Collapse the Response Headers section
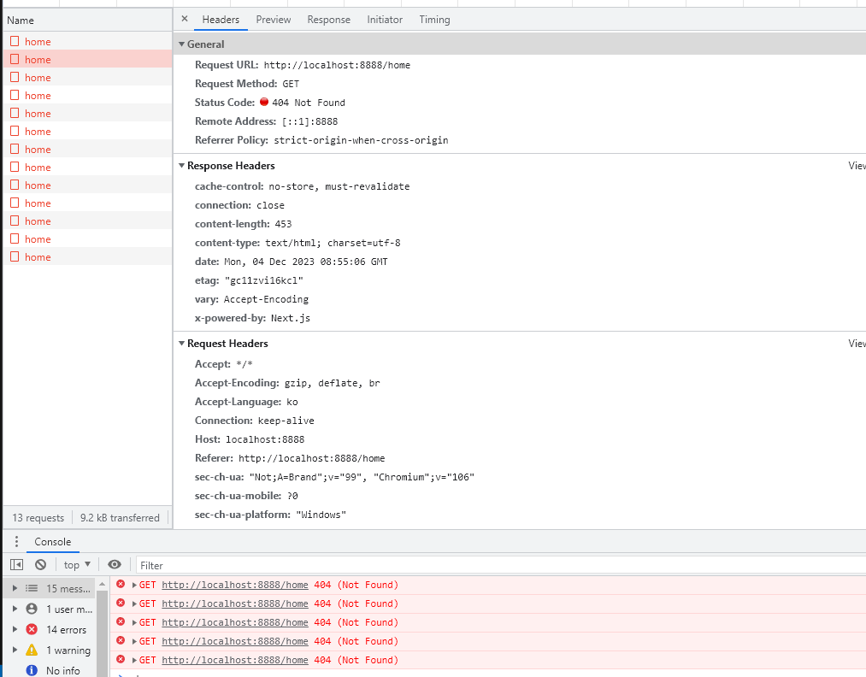Viewport: 866px width, 677px height. tap(181, 166)
